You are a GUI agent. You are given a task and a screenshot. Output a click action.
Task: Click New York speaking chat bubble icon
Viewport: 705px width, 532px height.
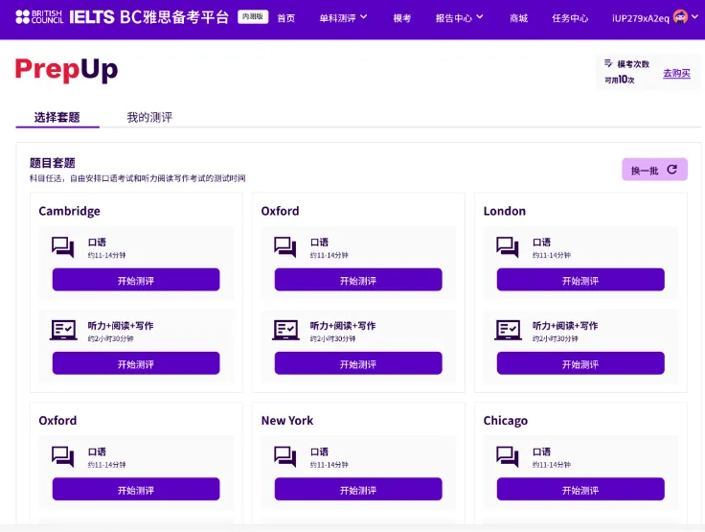click(x=285, y=456)
